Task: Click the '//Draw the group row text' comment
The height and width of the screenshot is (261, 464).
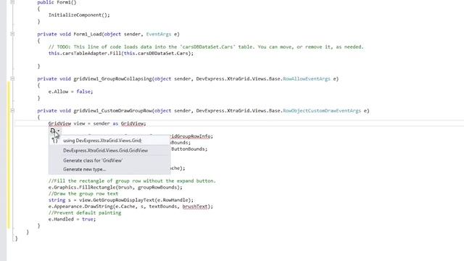Action: click(83, 194)
